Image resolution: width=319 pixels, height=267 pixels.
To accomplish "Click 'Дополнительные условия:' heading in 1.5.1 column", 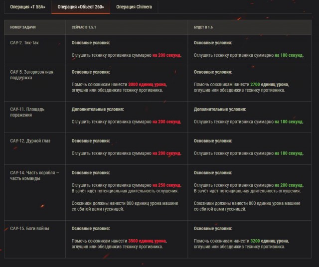I will [98, 110].
